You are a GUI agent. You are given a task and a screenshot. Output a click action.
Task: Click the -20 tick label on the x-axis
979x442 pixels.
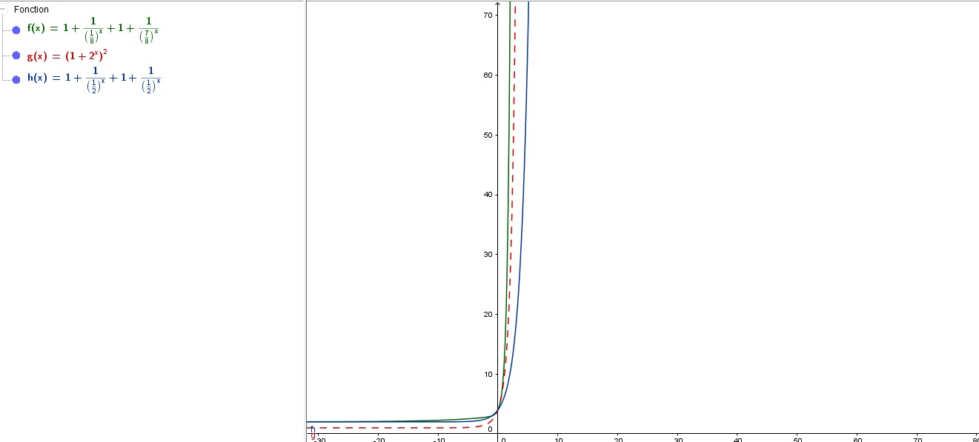(378, 440)
